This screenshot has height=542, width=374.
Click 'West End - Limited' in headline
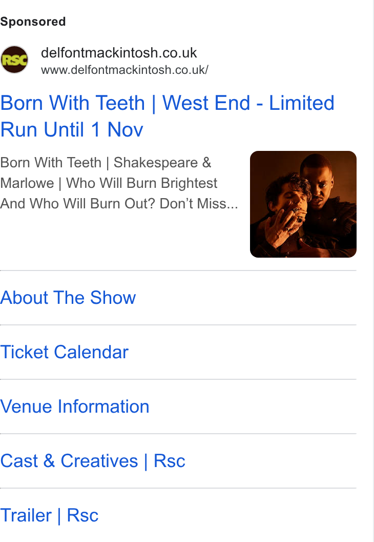[248, 103]
